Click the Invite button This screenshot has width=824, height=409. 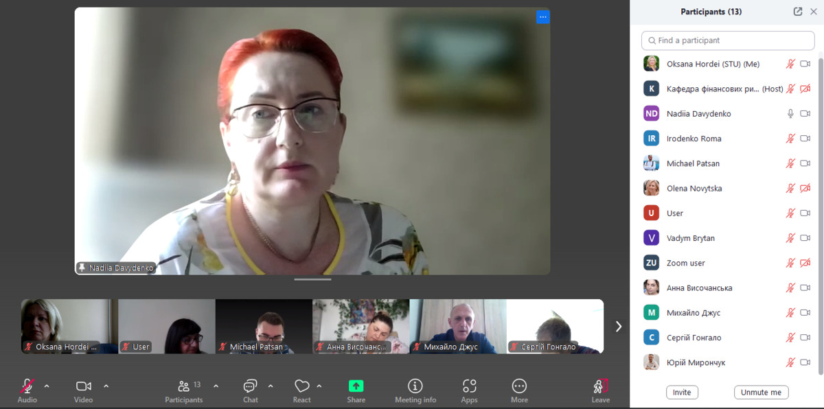pos(682,393)
